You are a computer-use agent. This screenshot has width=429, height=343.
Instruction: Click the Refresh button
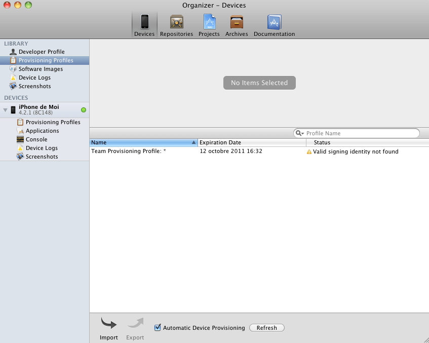[267, 328]
